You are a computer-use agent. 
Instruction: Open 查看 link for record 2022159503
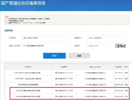coord(126,97)
